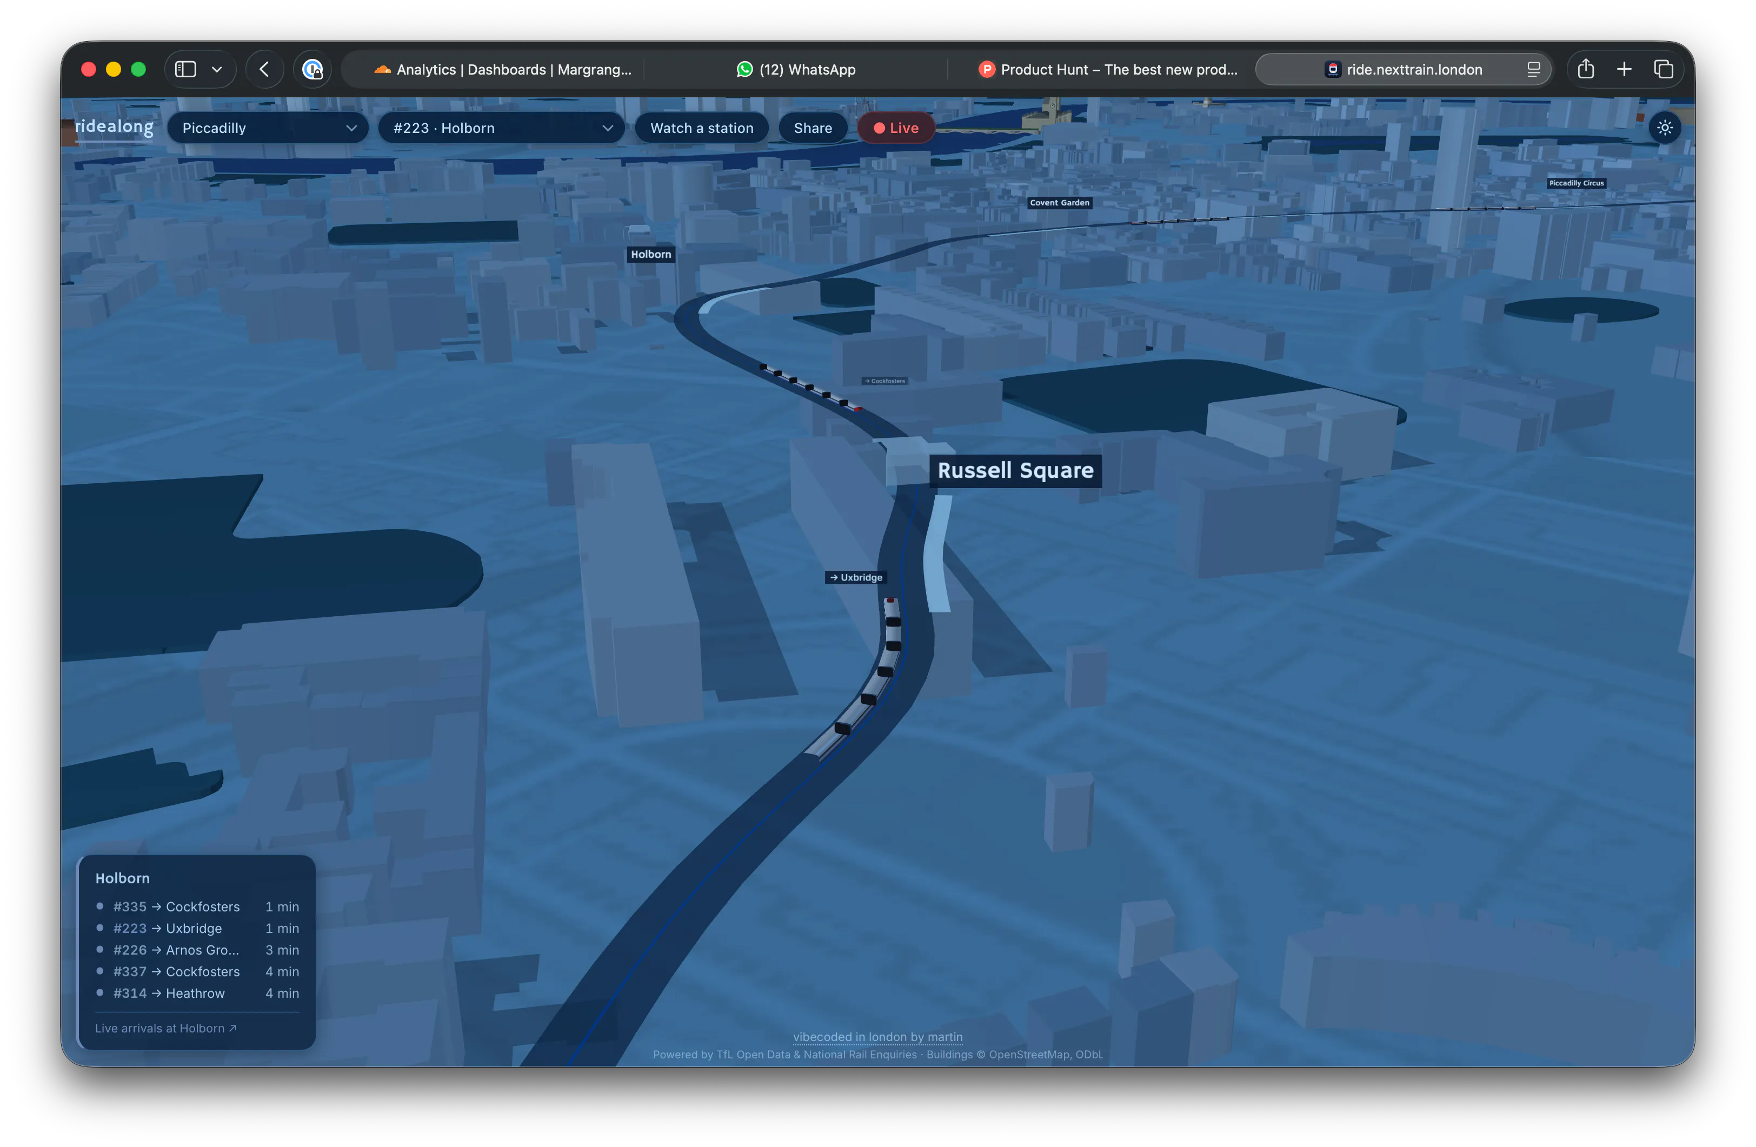Viewport: 1756px width, 1147px height.
Task: Open the Piccadilly line dropdown
Action: tap(268, 128)
